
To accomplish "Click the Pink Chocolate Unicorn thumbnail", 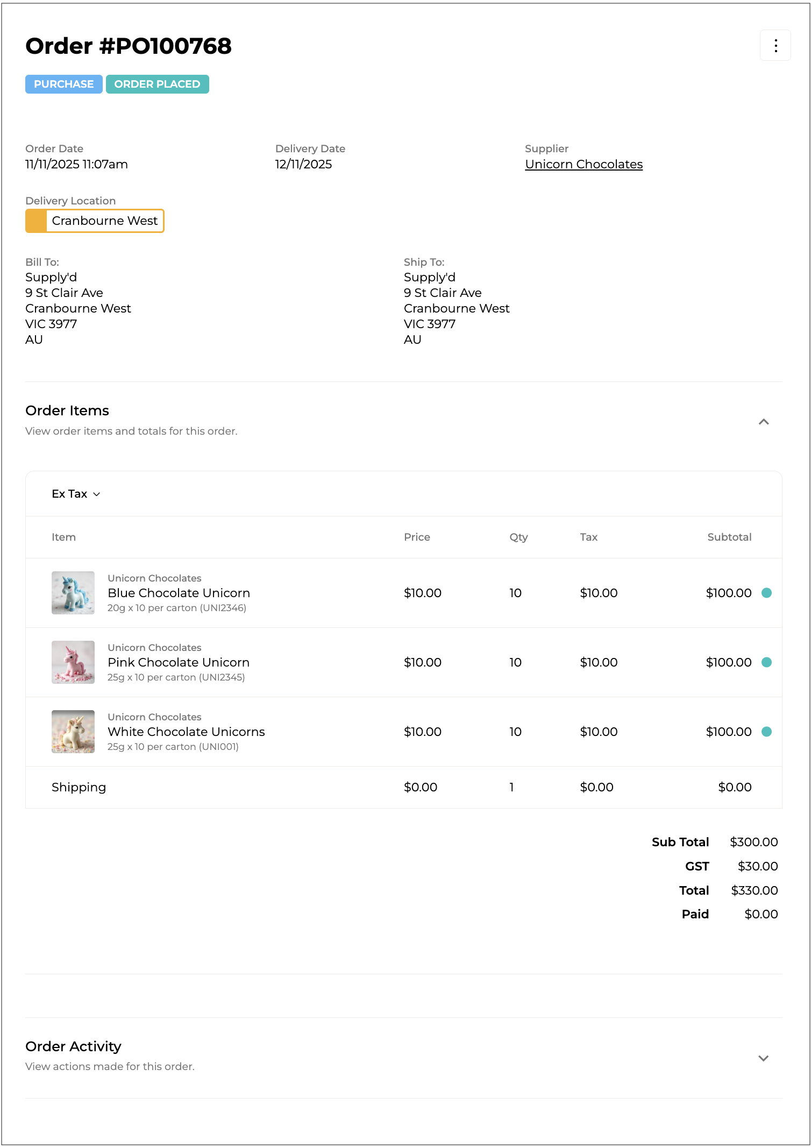I will click(73, 662).
